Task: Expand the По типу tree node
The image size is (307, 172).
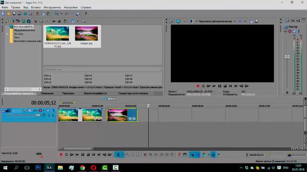Action: point(7,34)
